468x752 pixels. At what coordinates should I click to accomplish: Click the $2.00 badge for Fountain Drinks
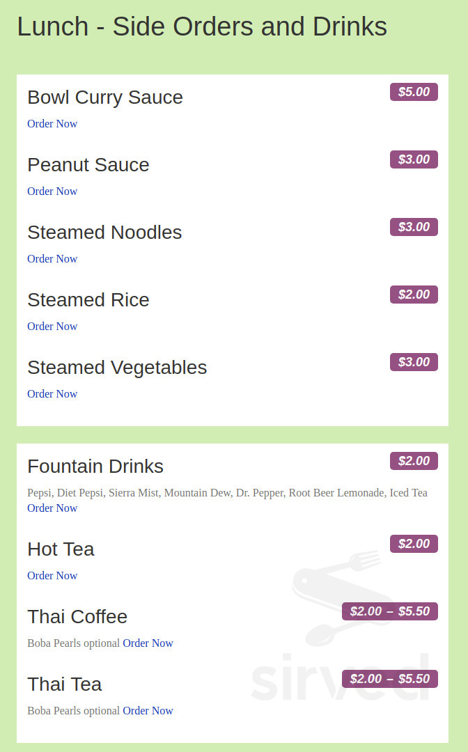point(414,460)
